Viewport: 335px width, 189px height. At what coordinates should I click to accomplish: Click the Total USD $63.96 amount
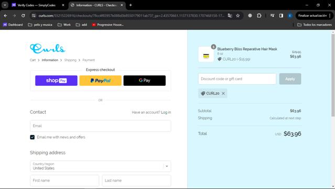[292, 134]
